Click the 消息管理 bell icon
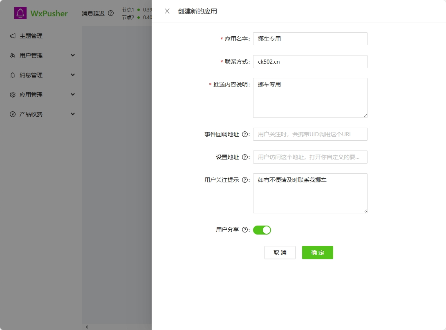 (13, 75)
